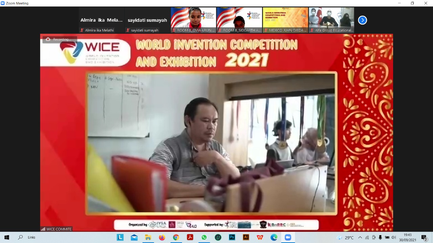Click the volume speaker tray icon
The height and width of the screenshot is (243, 433).
[x=393, y=237]
